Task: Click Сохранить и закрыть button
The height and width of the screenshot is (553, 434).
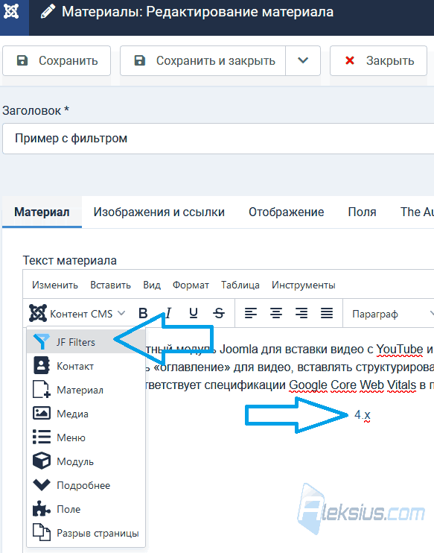Action: tap(203, 60)
